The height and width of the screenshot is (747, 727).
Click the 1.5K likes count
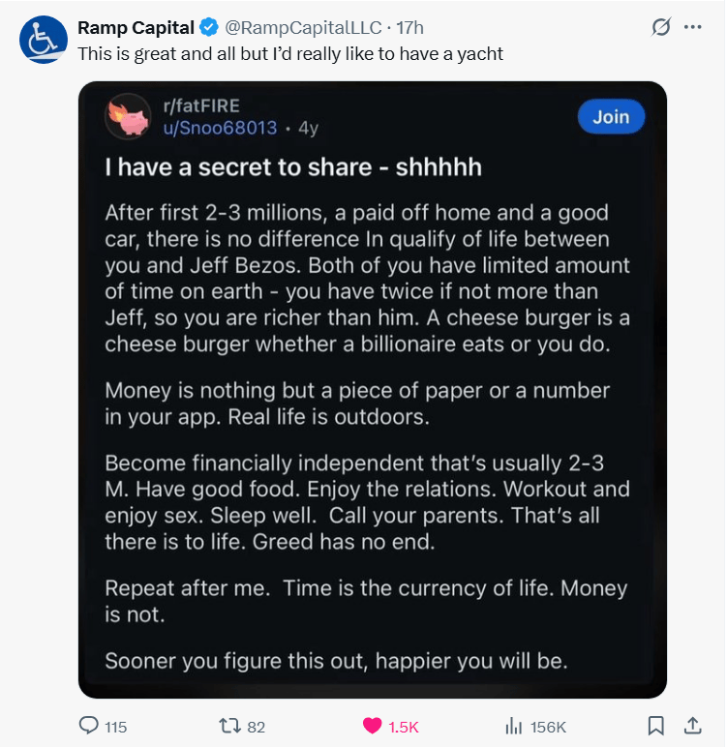[x=404, y=727]
